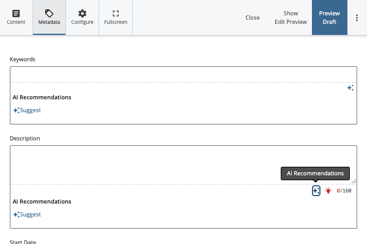Click the red lightbulb hint icon
Screen dimensions: 367x244
click(x=328, y=191)
